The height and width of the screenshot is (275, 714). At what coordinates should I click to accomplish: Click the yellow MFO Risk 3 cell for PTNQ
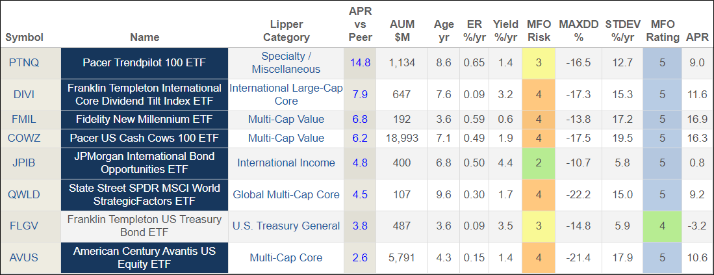click(x=539, y=63)
